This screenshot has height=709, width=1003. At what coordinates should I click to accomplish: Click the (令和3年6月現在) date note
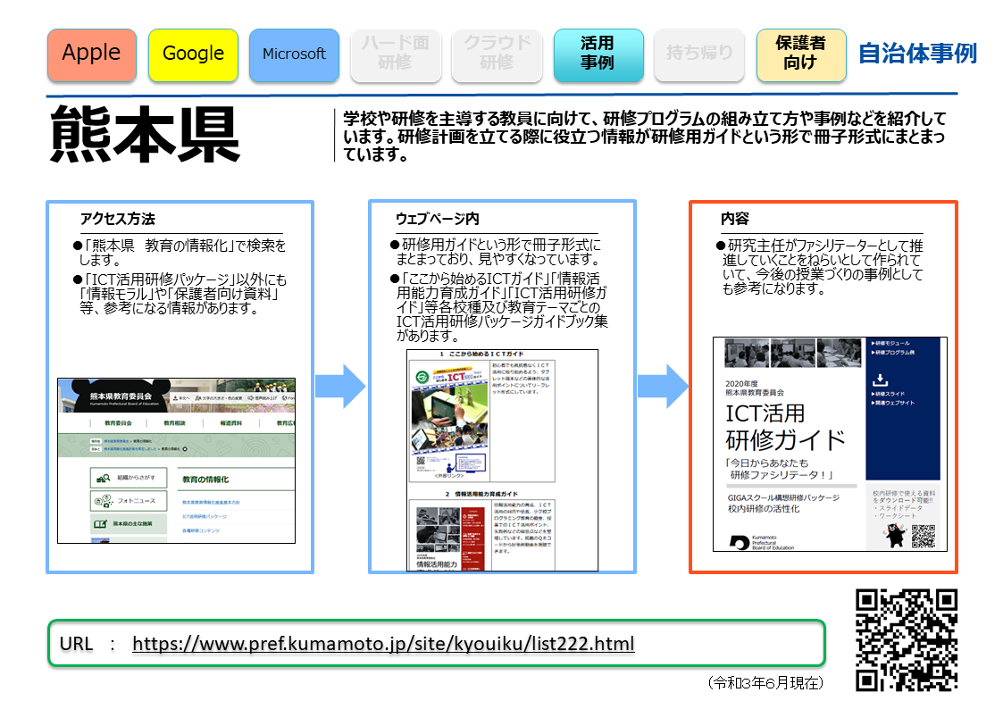[x=765, y=683]
